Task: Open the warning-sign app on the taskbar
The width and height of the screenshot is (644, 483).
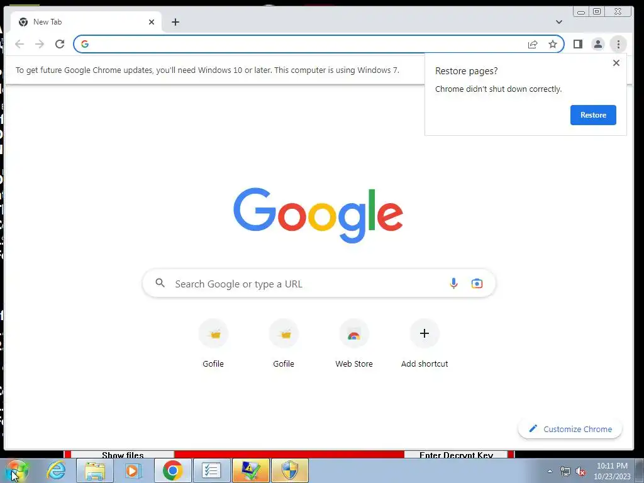Action: coord(250,470)
